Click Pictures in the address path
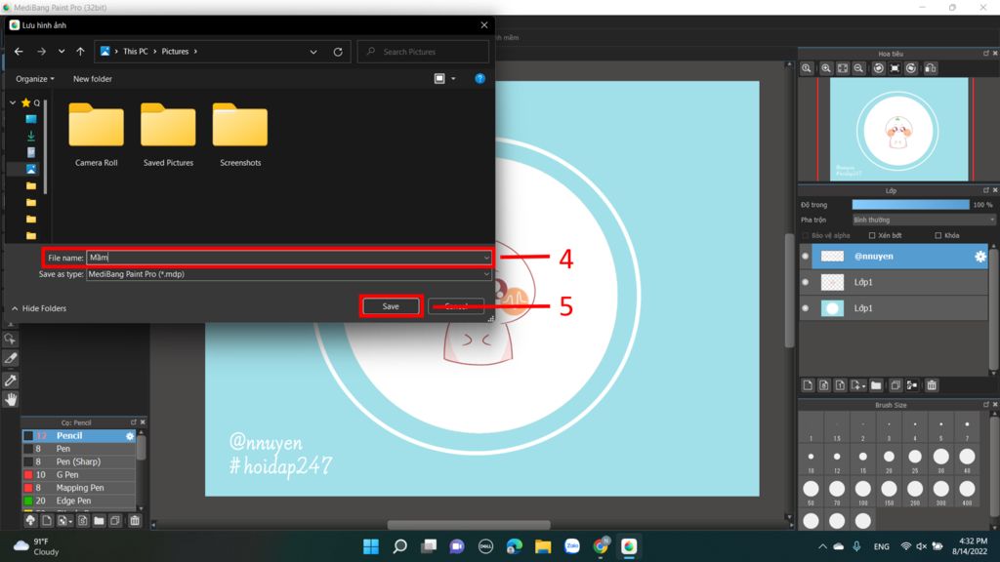This screenshot has width=1000, height=562. (x=175, y=52)
